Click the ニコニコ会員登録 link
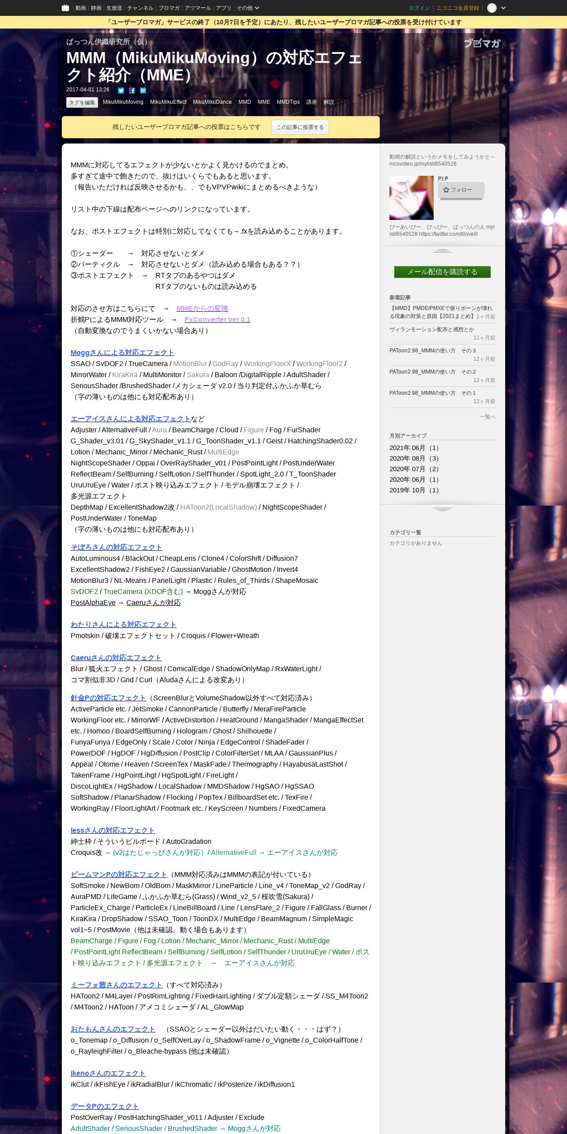The image size is (567, 1134). (458, 8)
